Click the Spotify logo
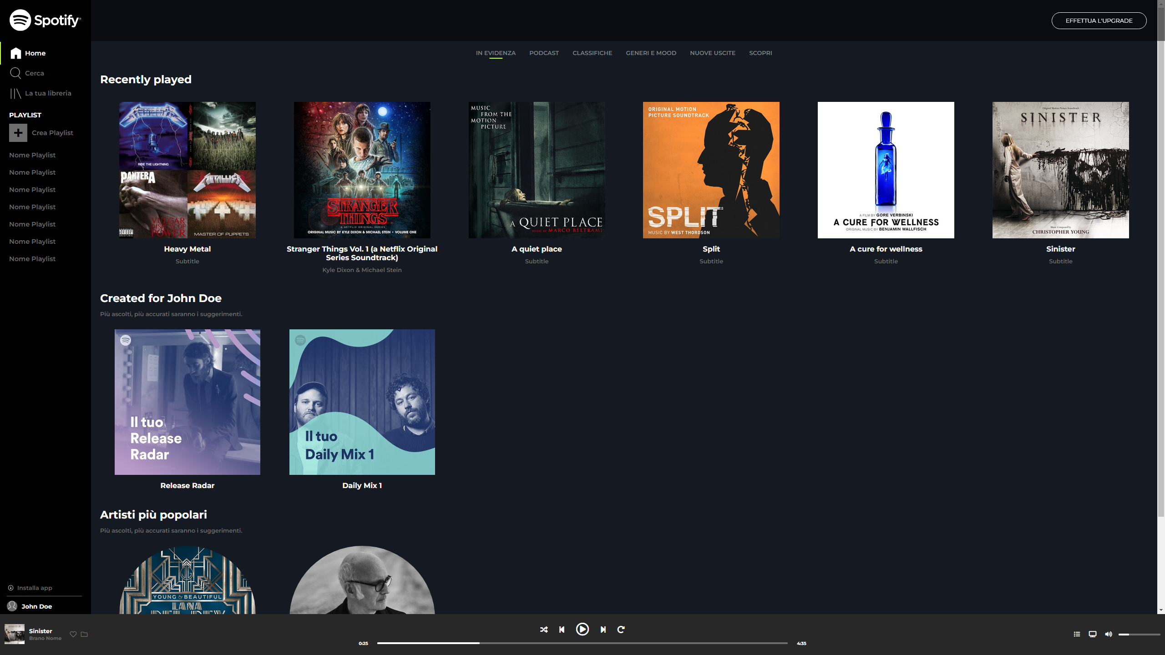The height and width of the screenshot is (655, 1165). (45, 20)
